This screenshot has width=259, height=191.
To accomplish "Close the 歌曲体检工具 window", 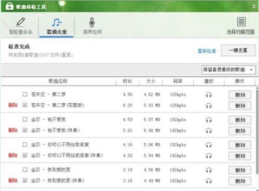I will 254,6.
